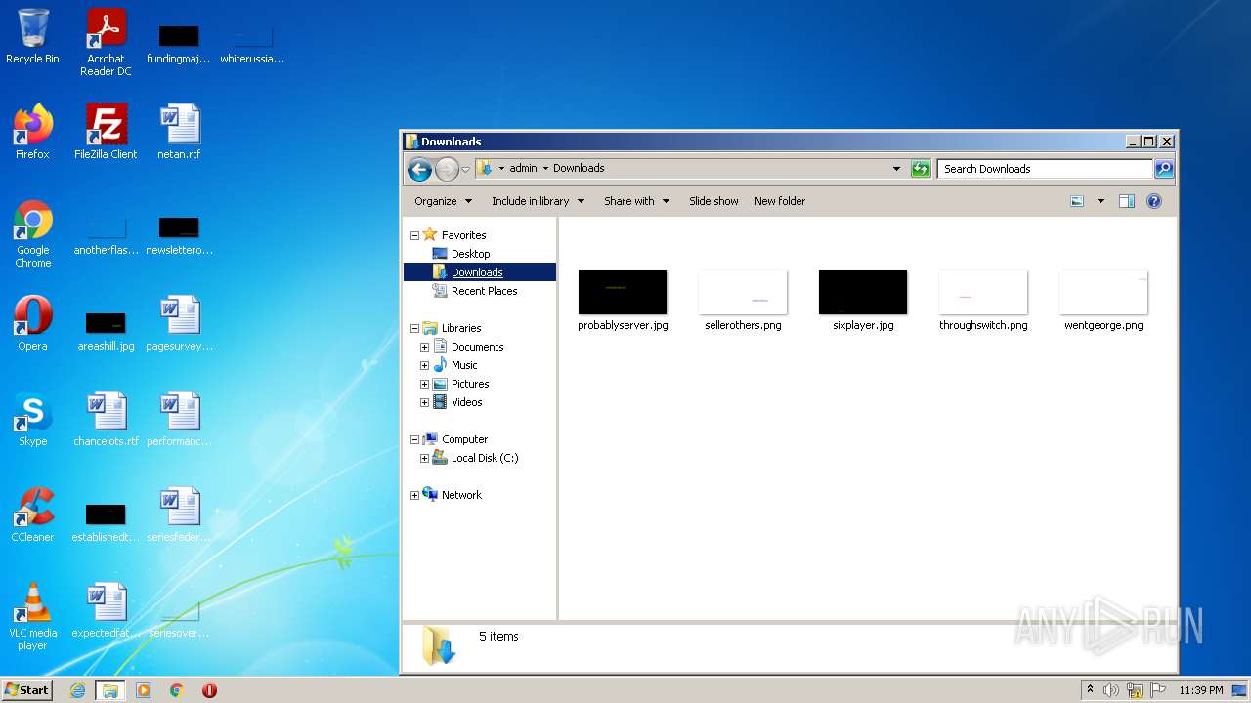Collapse the Favorites tree group

[414, 235]
